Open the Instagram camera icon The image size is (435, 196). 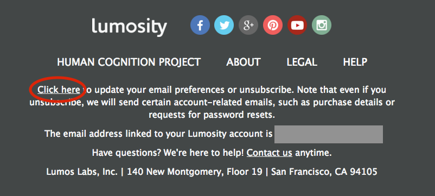322,25
